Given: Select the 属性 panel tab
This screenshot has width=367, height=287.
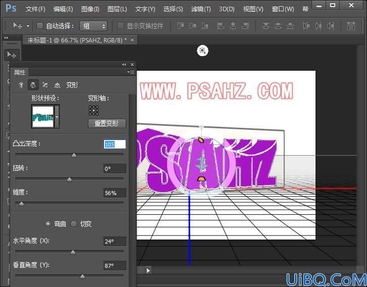Looking at the screenshot, I should 20,72.
